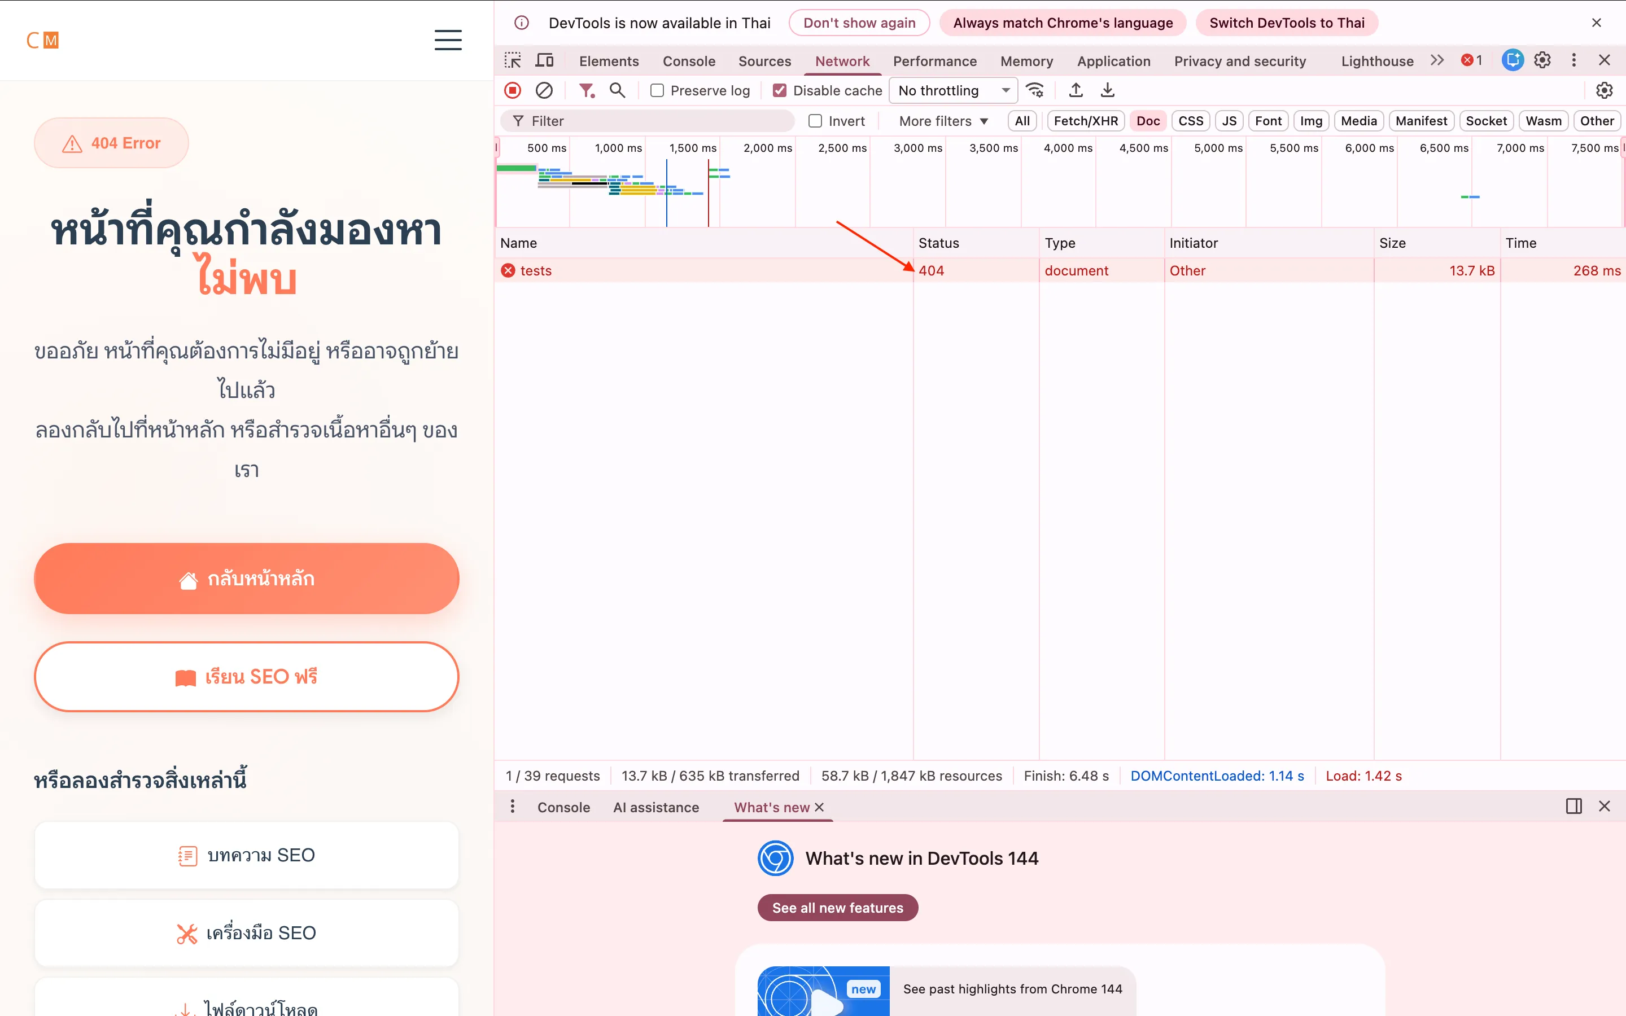1626x1016 pixels.
Task: Expand More filters options
Action: point(941,120)
